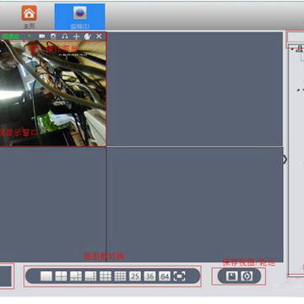Screen dimensions: 304x304
Task: Collapse the right device panel arrow
Action: coord(285,160)
